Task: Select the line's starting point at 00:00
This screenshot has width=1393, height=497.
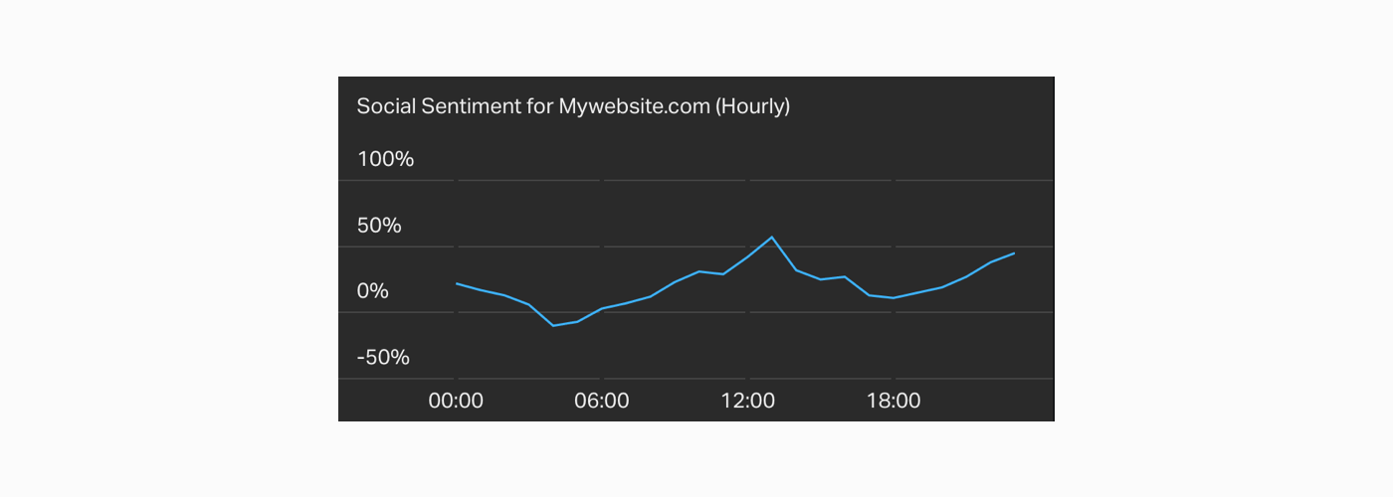Action: coord(457,283)
